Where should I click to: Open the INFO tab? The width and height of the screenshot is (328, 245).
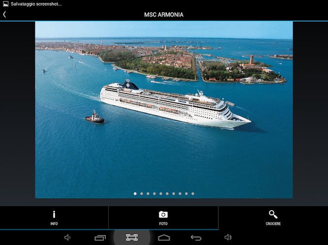pyautogui.click(x=54, y=218)
